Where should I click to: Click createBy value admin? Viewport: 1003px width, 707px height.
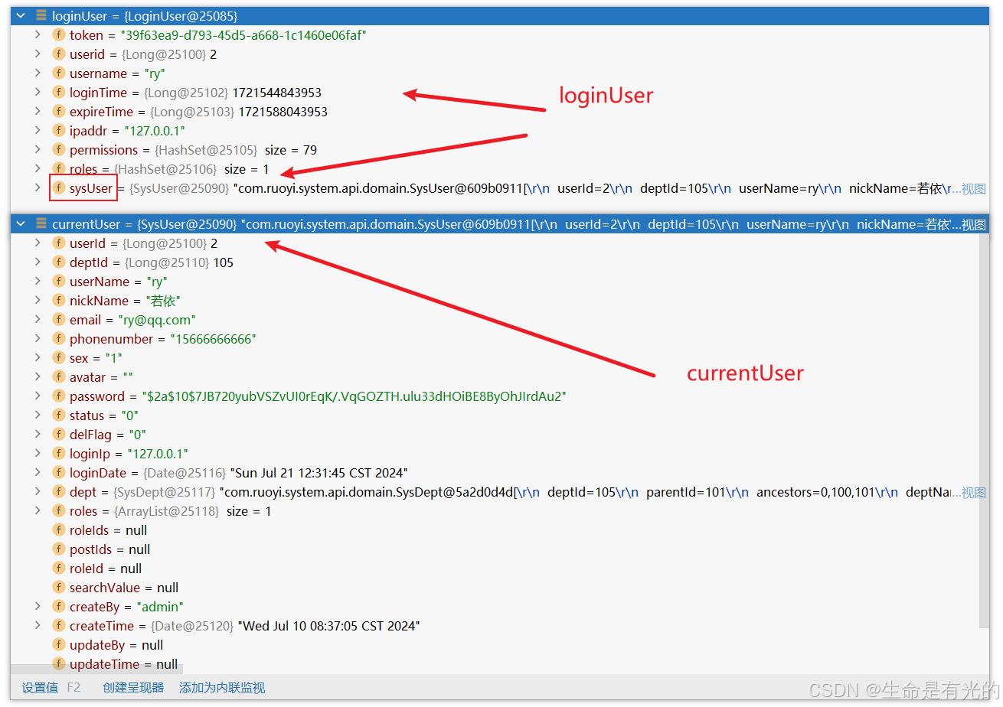[x=159, y=606]
